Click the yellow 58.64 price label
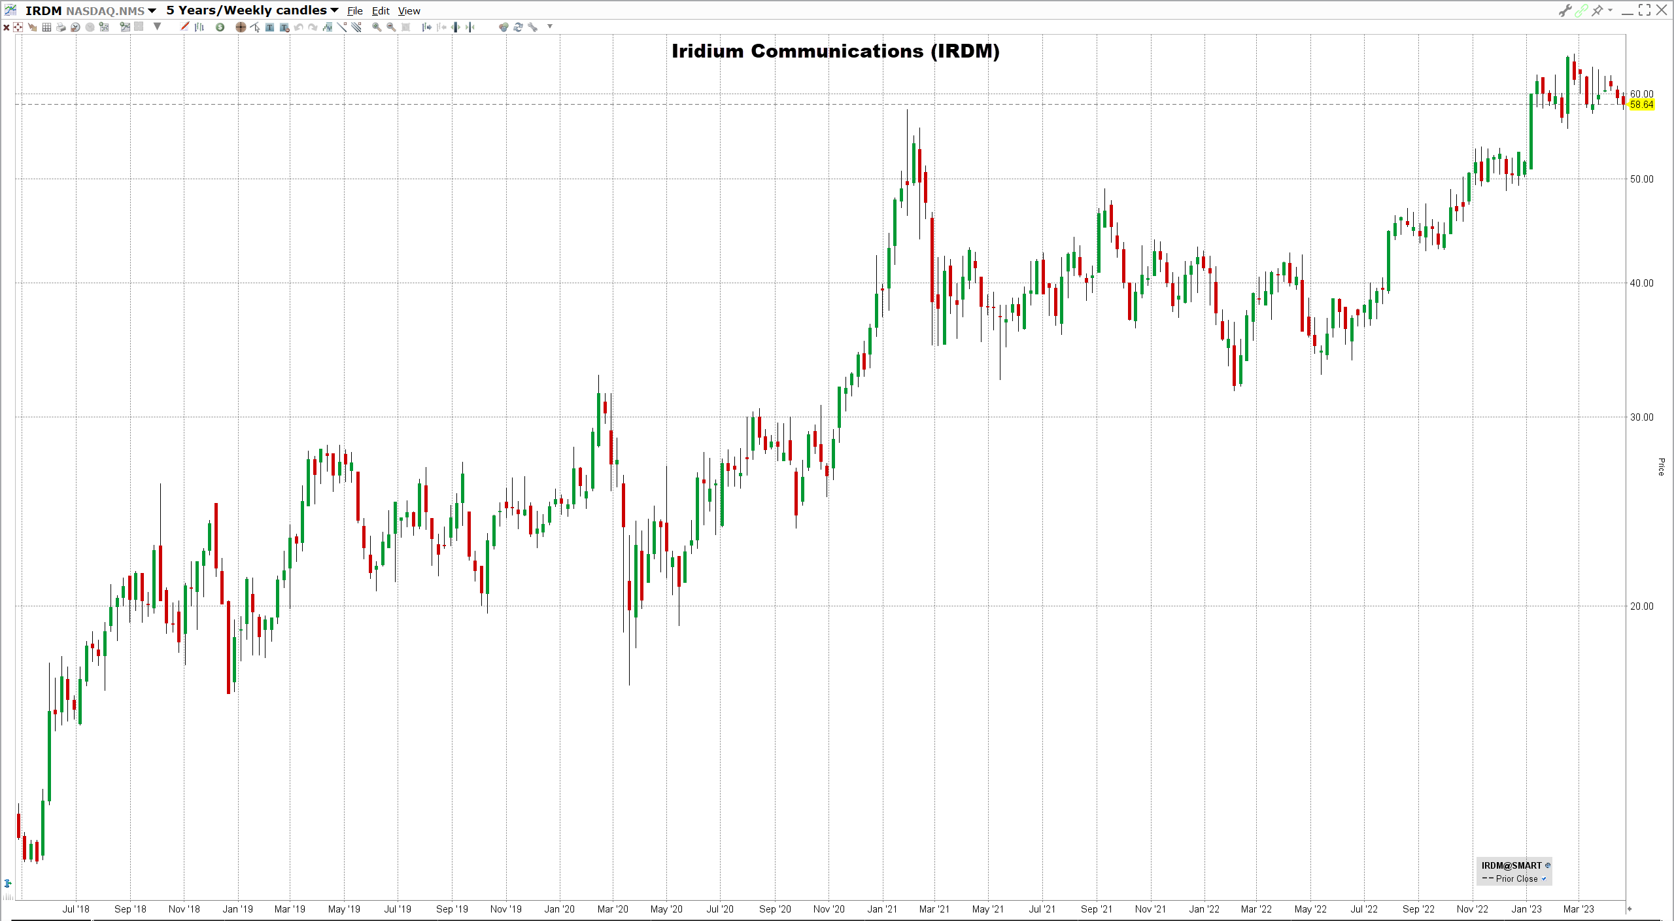The height and width of the screenshot is (921, 1674). tap(1641, 105)
